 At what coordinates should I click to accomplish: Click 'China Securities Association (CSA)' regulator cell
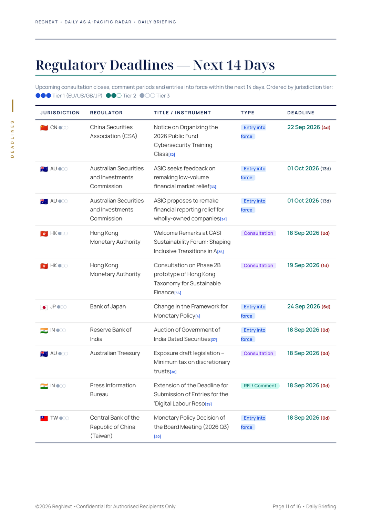pos(114,132)
